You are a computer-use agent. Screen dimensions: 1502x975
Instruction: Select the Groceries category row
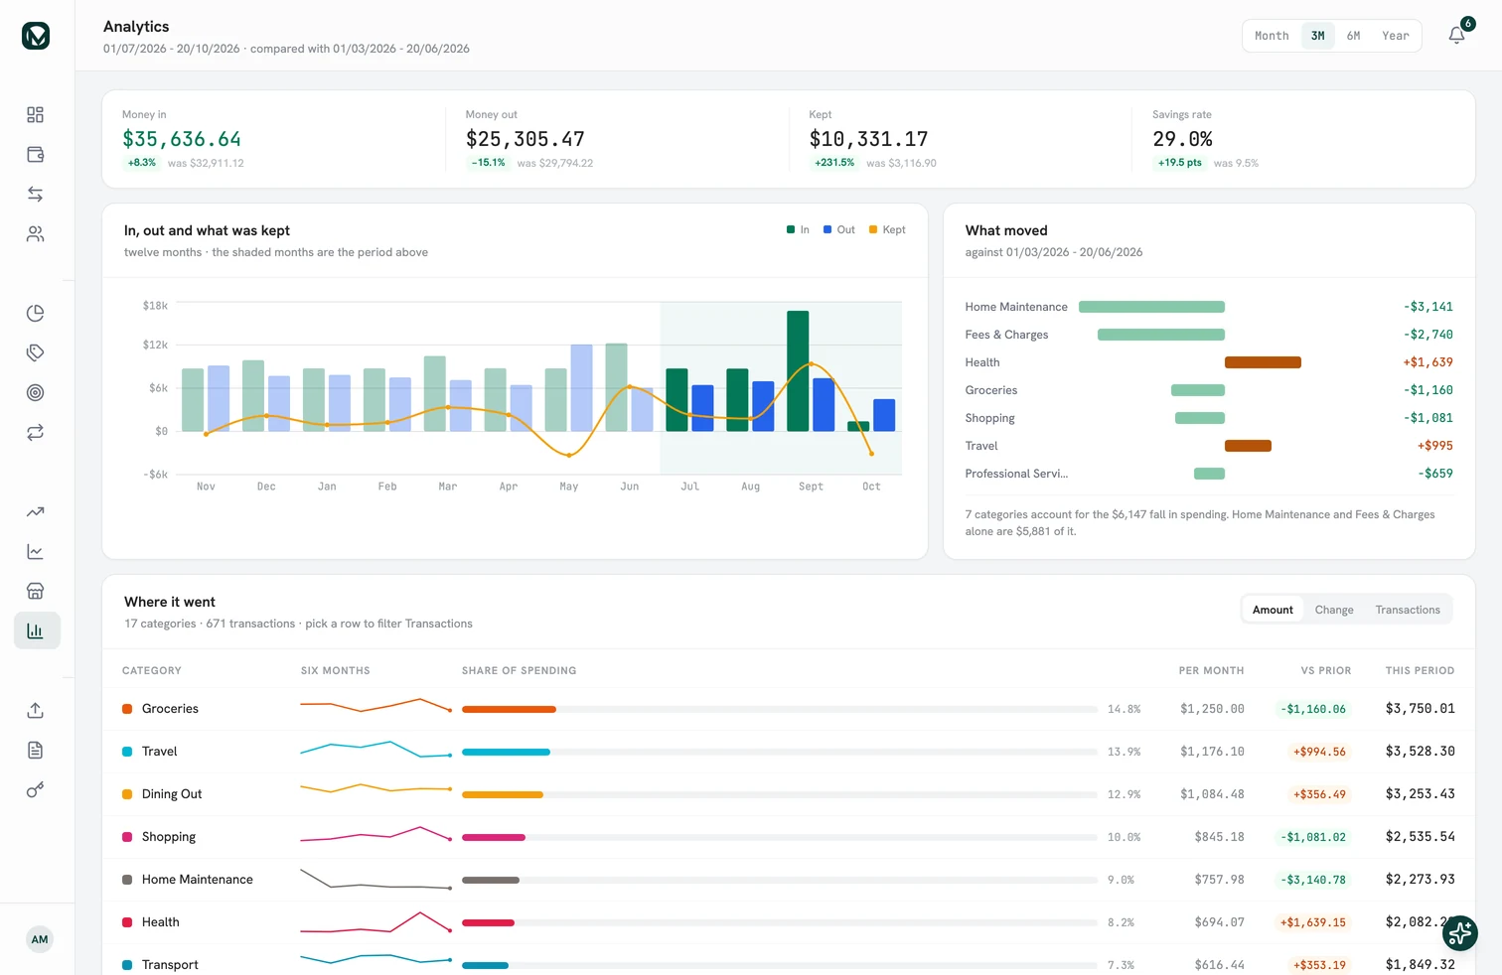(x=788, y=709)
